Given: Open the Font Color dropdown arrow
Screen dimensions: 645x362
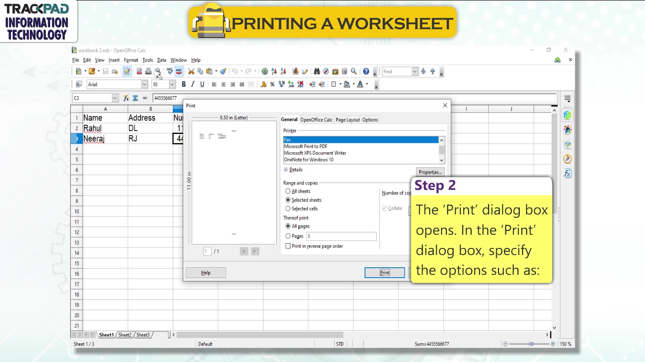Looking at the screenshot, I should (x=367, y=84).
